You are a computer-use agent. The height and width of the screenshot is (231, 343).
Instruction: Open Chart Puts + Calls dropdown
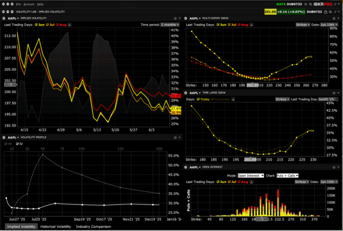pos(288,176)
